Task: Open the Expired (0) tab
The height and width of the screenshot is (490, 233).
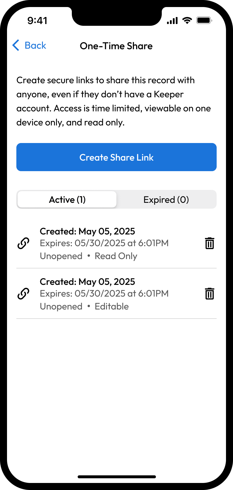Action: click(166, 200)
